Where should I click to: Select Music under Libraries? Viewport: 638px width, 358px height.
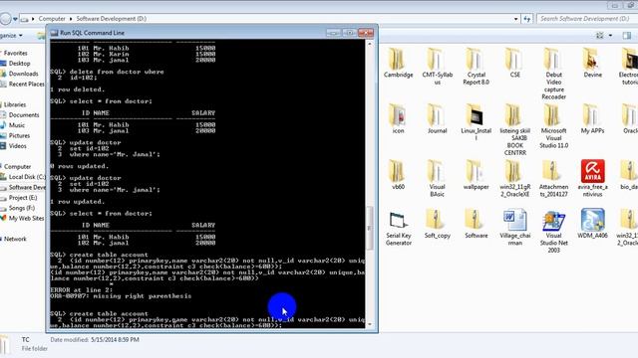pyautogui.click(x=17, y=125)
